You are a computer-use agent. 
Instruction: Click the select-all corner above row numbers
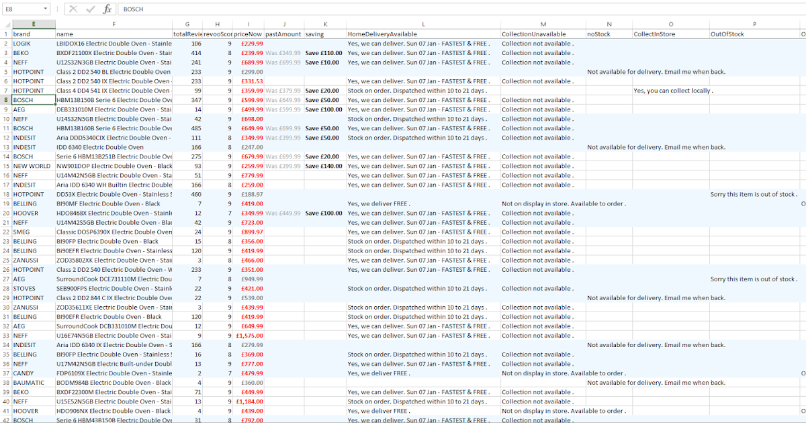point(7,23)
